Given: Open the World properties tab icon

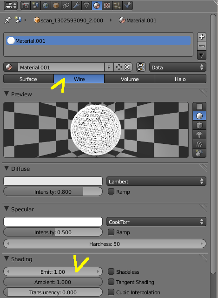Looking at the screenshot, I should point(46,6).
